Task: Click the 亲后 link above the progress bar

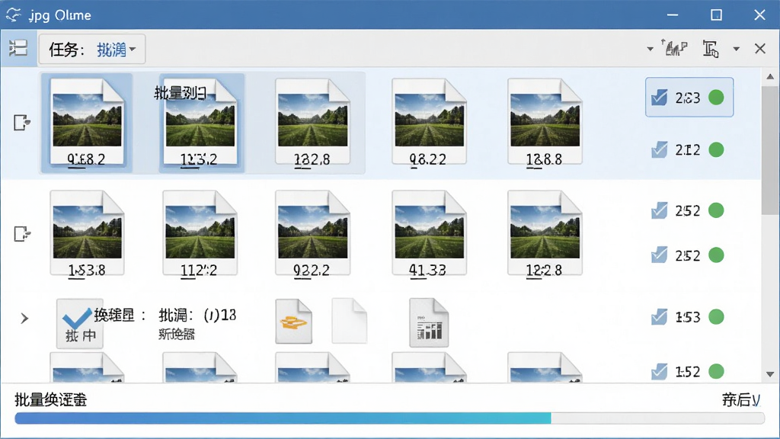Action: pyautogui.click(x=741, y=399)
